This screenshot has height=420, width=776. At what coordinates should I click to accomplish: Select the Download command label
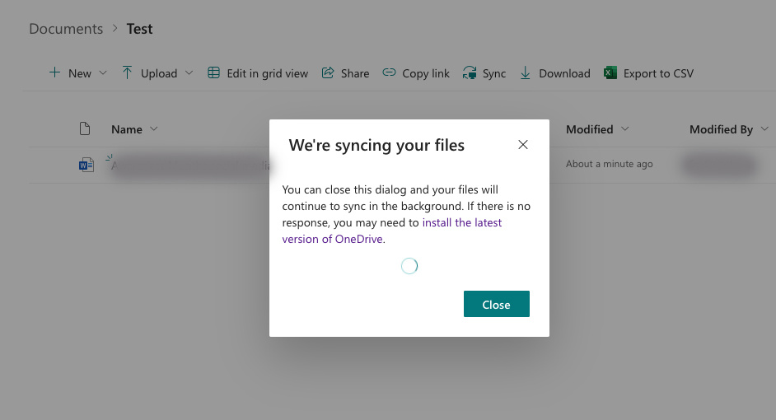coord(564,74)
